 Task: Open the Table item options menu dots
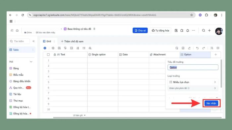pos(33,50)
